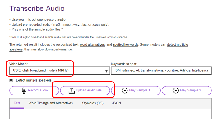Click the microphone icon on Record Audio
The height and width of the screenshot is (120, 222).
(x=23, y=90)
